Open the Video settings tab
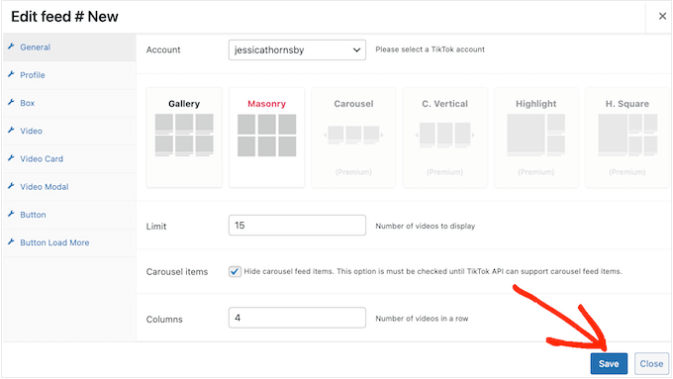Viewport: 673px width, 379px height. click(31, 131)
